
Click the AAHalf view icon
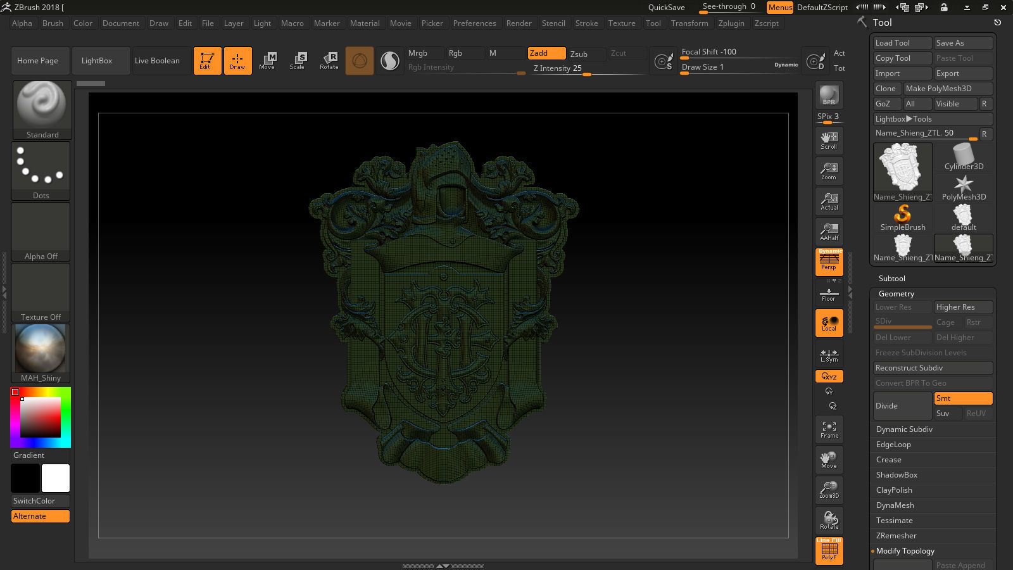coord(829,232)
